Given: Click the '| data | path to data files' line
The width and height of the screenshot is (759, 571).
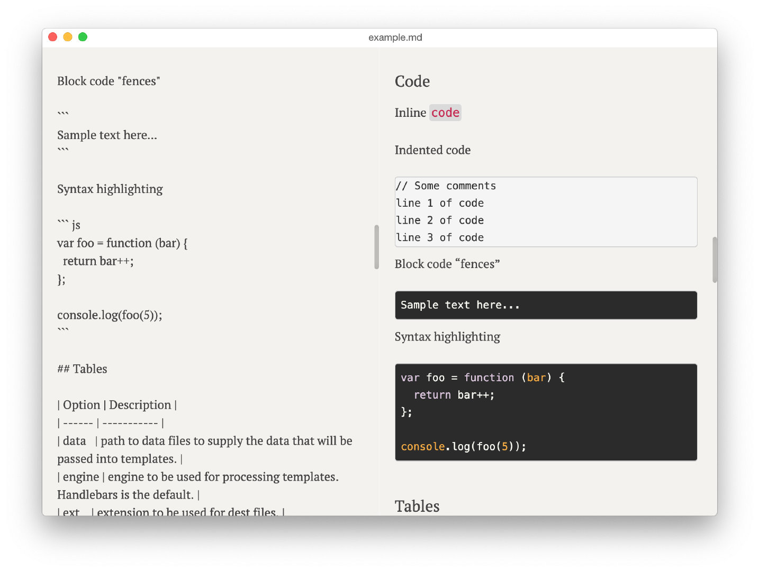Looking at the screenshot, I should 205,441.
